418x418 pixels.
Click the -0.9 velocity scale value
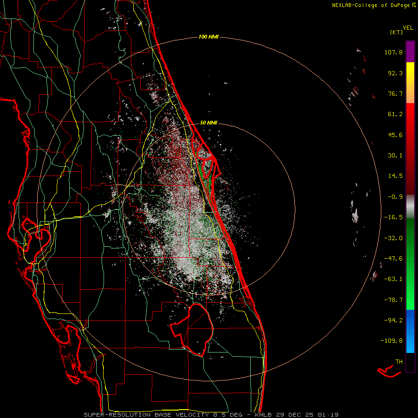[x=395, y=197]
